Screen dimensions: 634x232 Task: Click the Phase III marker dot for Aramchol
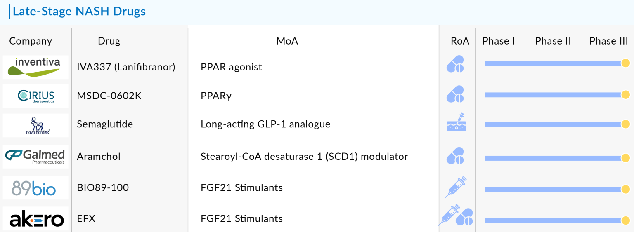point(625,158)
